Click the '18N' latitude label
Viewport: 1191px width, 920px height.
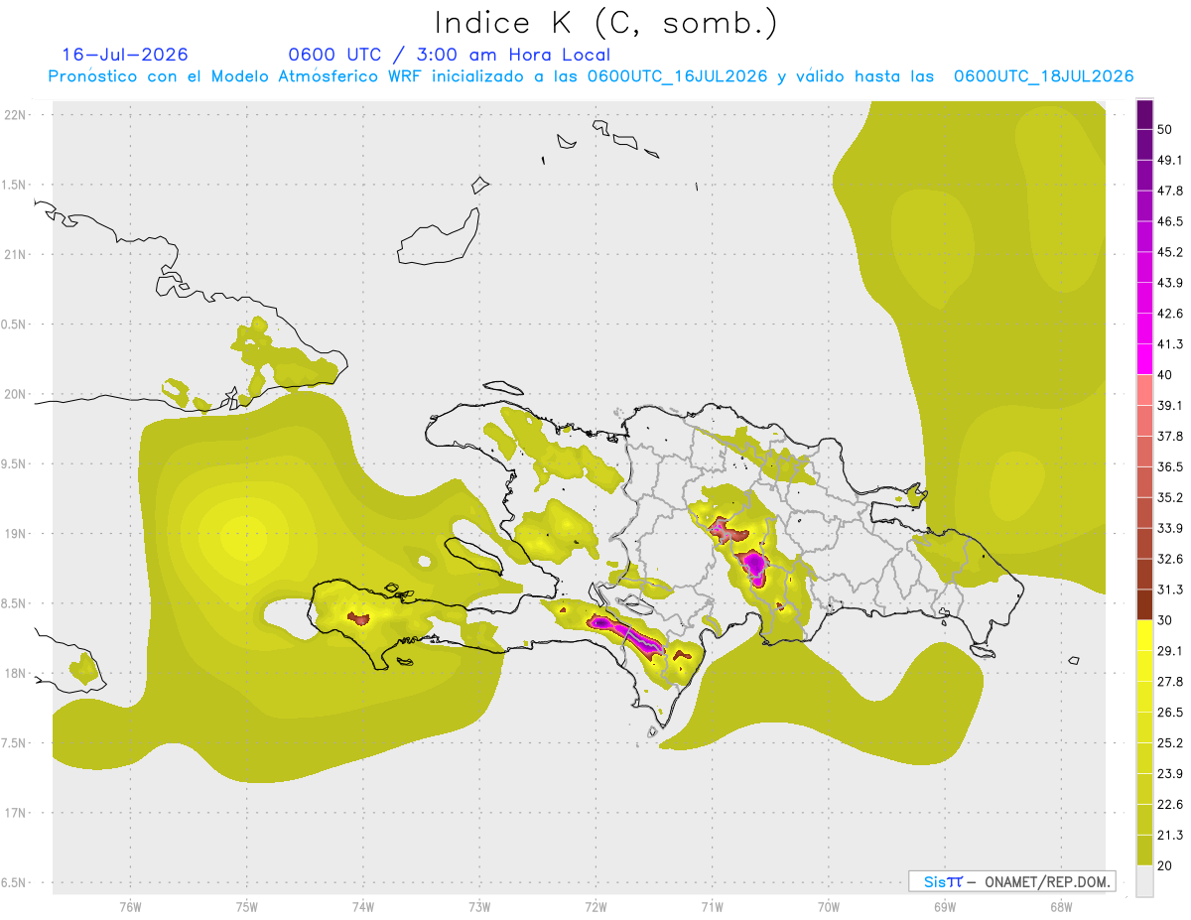17,673
